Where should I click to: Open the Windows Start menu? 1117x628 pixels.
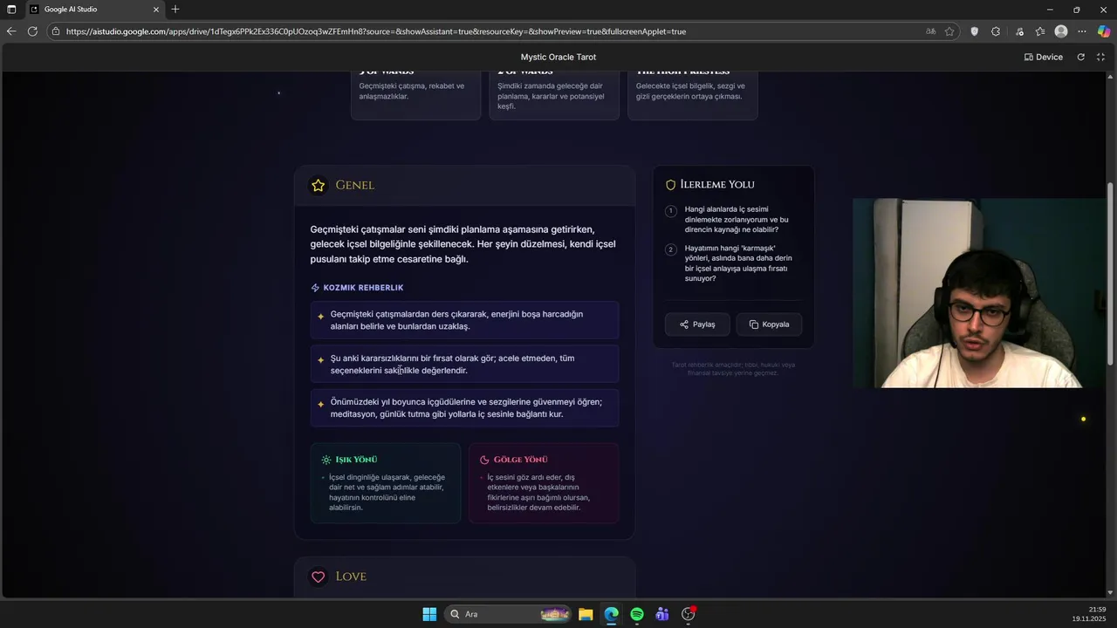[x=429, y=614]
